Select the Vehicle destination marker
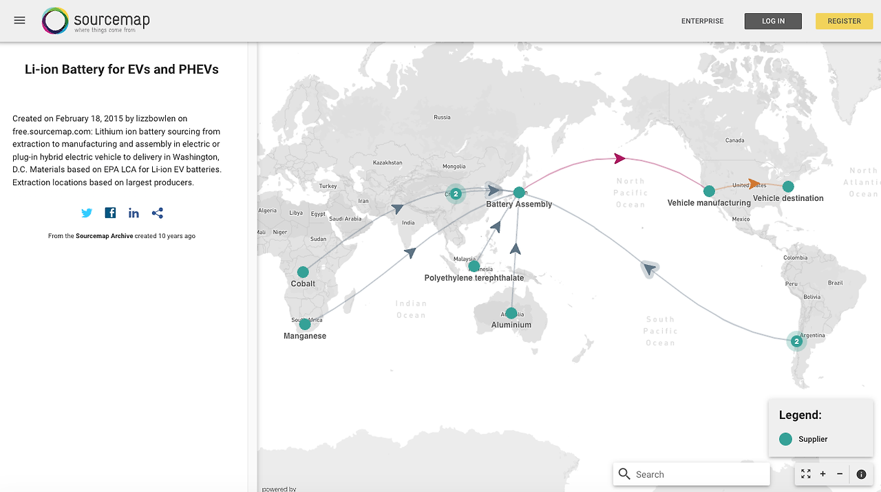 [788, 186]
